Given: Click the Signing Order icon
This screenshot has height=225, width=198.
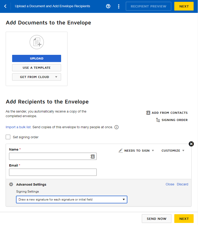Looking at the screenshot, I should [x=158, y=120].
